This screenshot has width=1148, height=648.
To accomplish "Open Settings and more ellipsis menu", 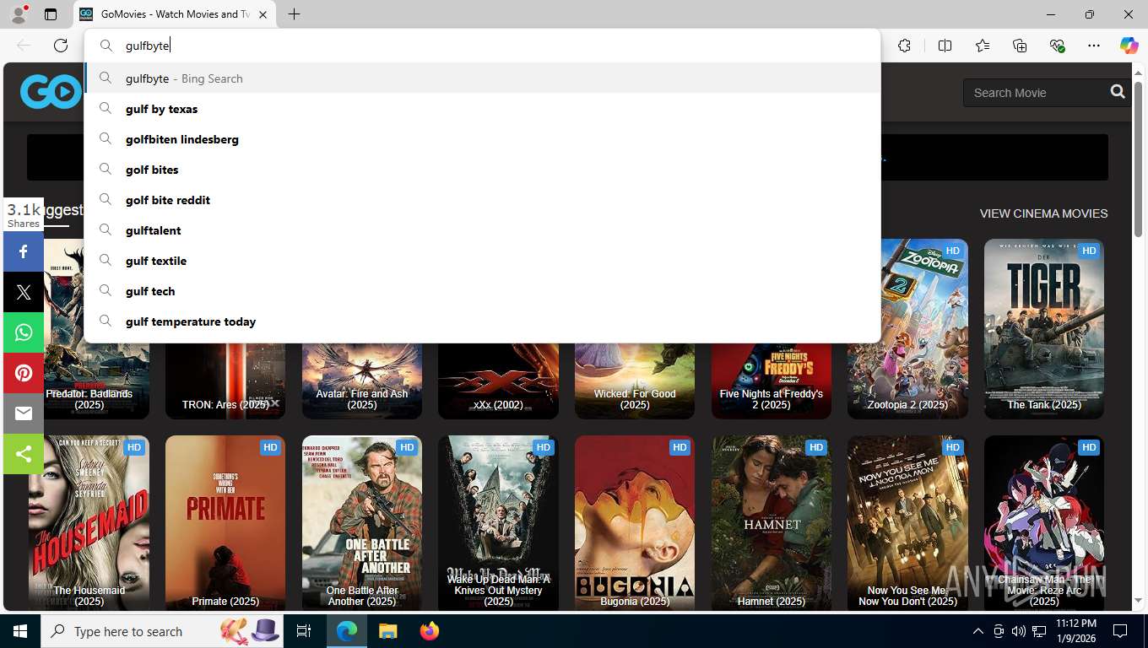I will pos(1094,46).
